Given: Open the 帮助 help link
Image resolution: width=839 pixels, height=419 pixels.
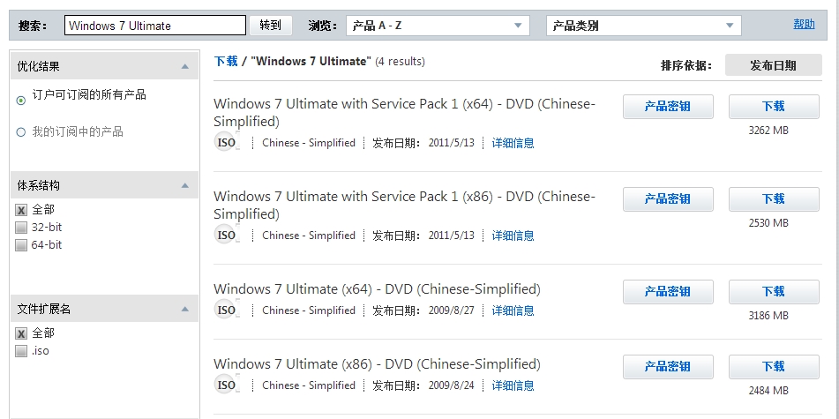Looking at the screenshot, I should coord(804,24).
